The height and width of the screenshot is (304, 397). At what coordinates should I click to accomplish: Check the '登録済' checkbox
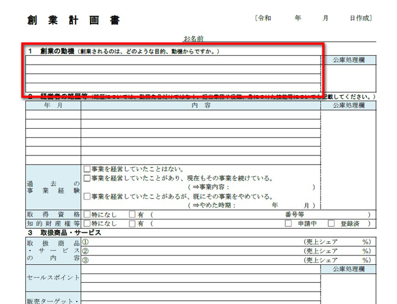pos(331,223)
